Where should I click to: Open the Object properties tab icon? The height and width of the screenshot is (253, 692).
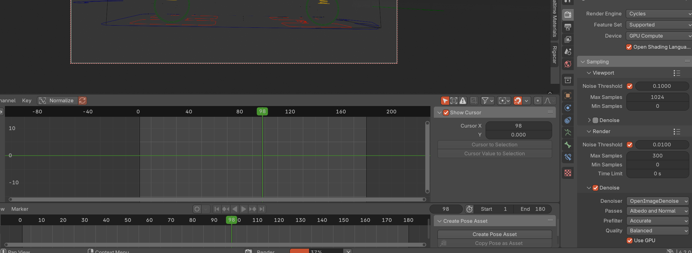(568, 96)
